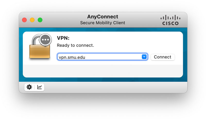Viewport: 206px width, 119px height.
Task: Click the "Ready to connect." status text
Action: coord(75,46)
